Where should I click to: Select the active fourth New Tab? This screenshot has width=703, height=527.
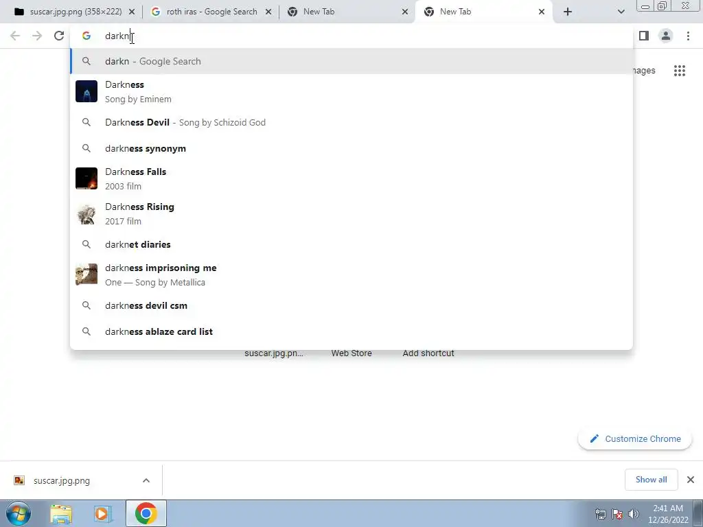point(484,12)
